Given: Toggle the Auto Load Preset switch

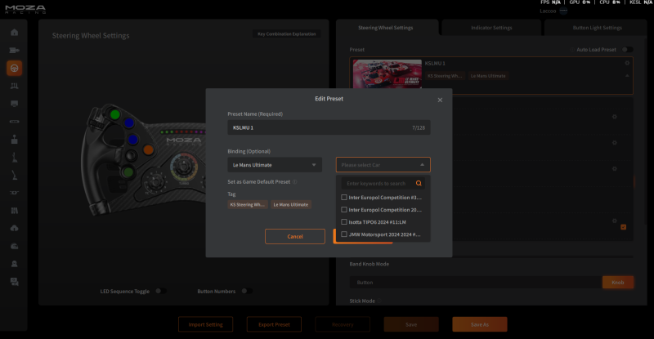Looking at the screenshot, I should pos(627,50).
